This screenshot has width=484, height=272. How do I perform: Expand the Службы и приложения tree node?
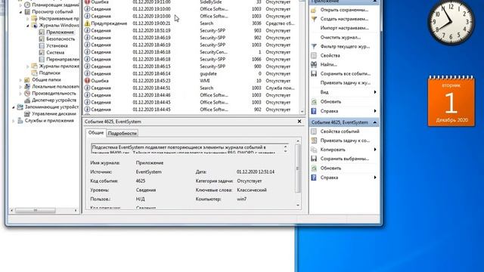pyautogui.click(x=14, y=121)
